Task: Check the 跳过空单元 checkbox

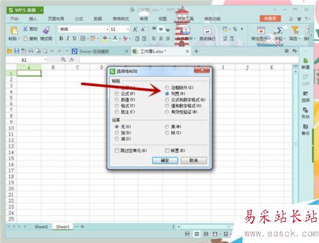Action: (x=117, y=151)
